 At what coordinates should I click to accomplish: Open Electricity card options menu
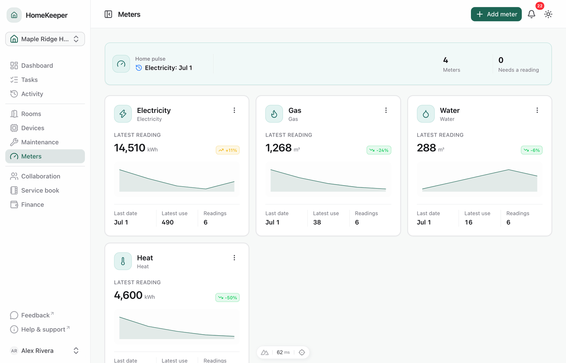(x=234, y=110)
